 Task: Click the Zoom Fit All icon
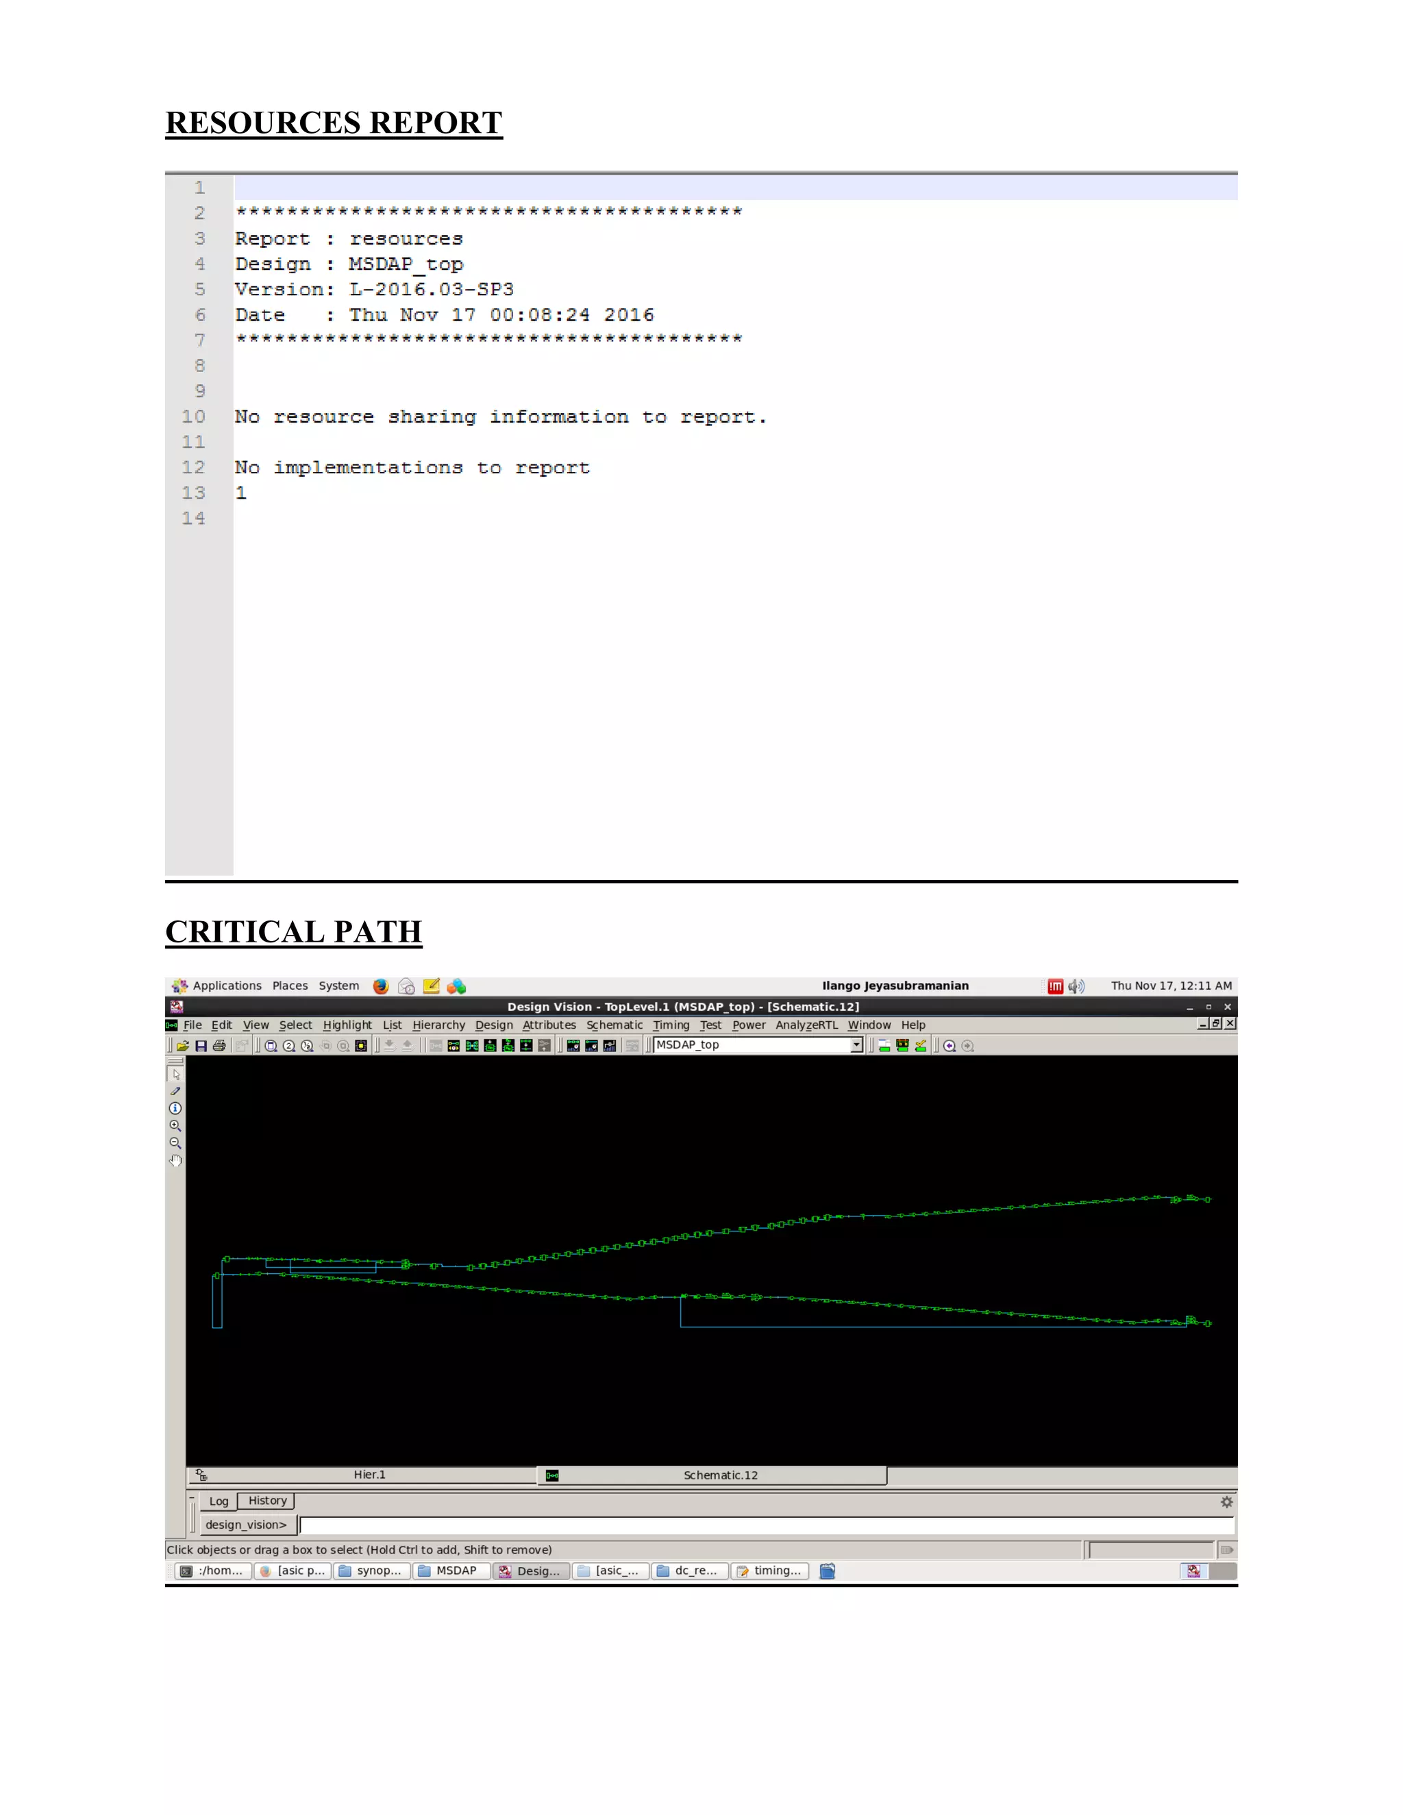coord(271,1047)
